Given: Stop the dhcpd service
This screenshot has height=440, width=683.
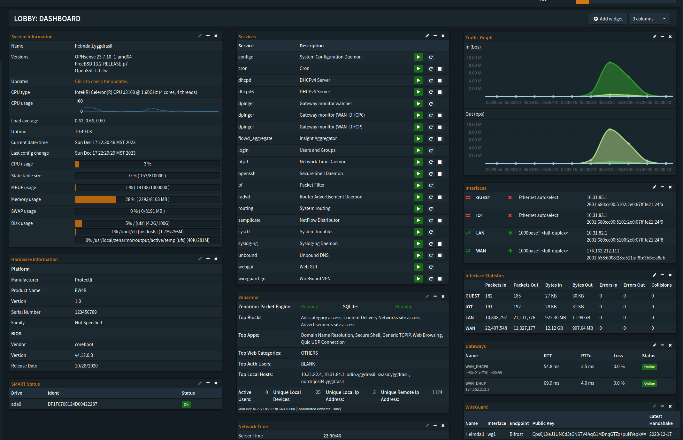Looking at the screenshot, I should (x=440, y=81).
